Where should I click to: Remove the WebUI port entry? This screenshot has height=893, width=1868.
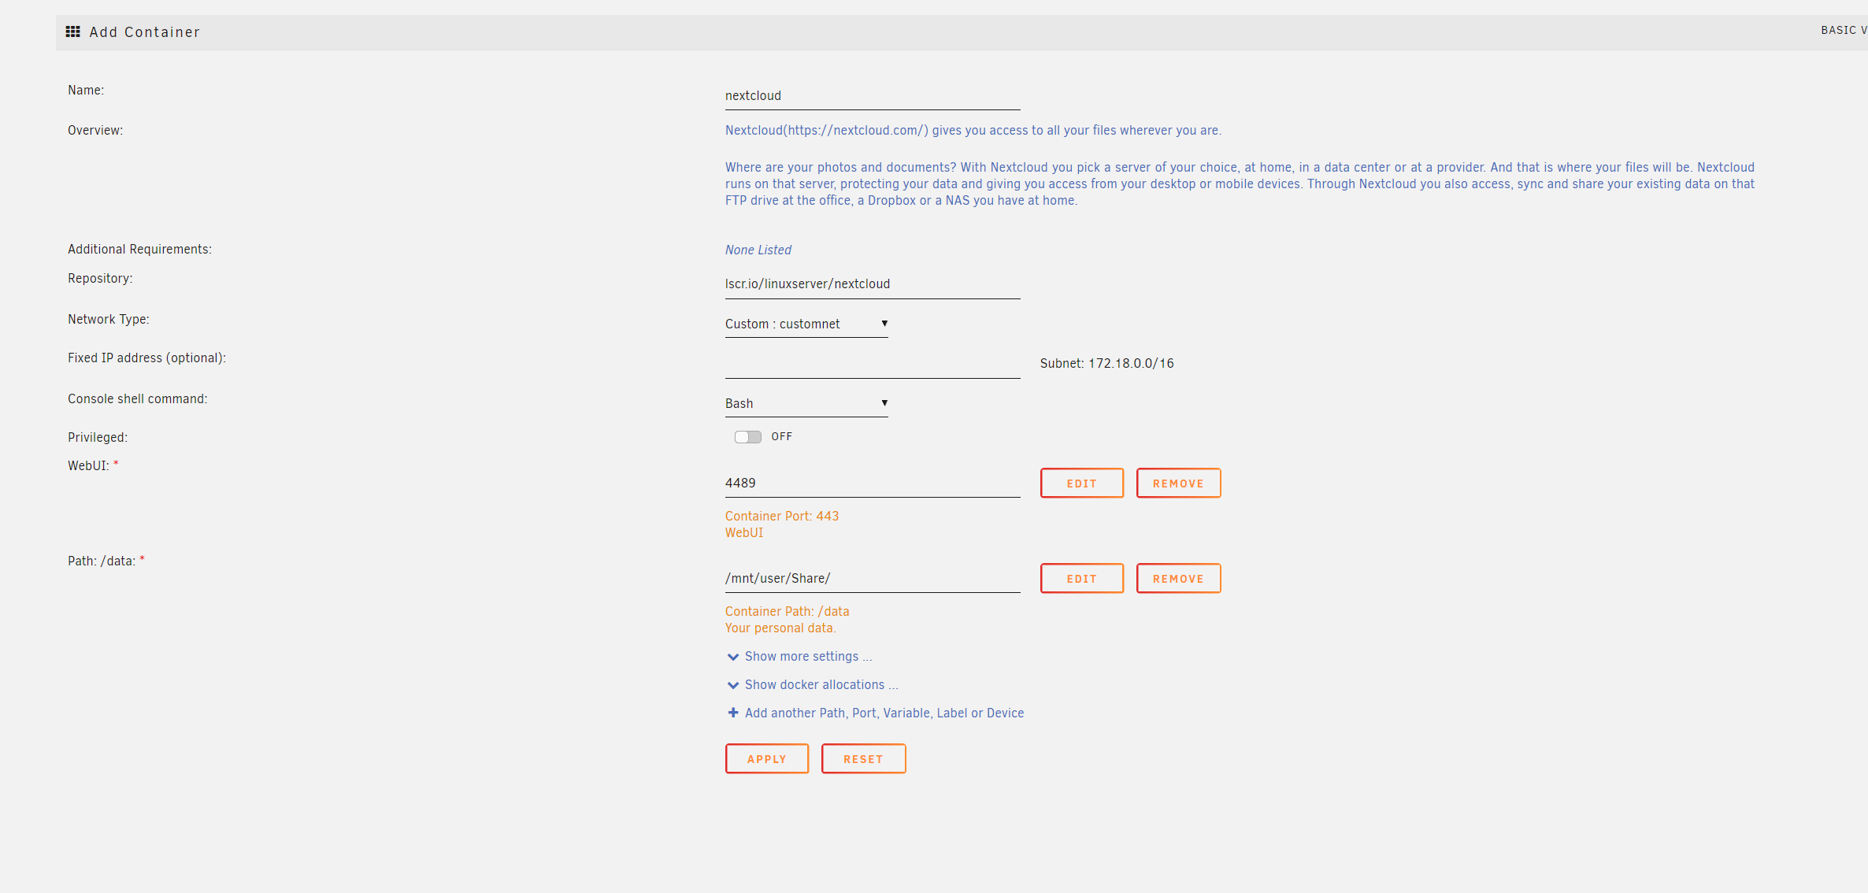[x=1178, y=484]
